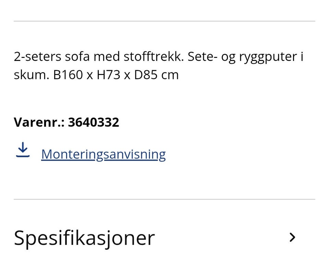
Task: Click the word 'skum' in the description
Action: (30, 75)
